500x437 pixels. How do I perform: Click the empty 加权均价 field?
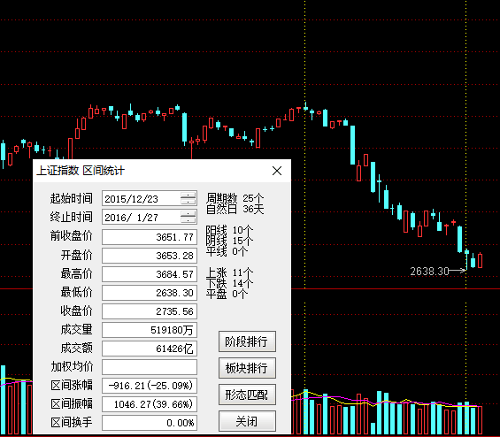pyautogui.click(x=150, y=367)
